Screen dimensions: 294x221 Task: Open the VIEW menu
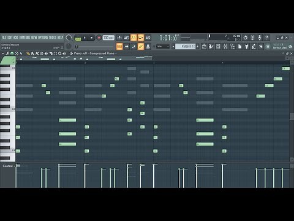[34, 37]
